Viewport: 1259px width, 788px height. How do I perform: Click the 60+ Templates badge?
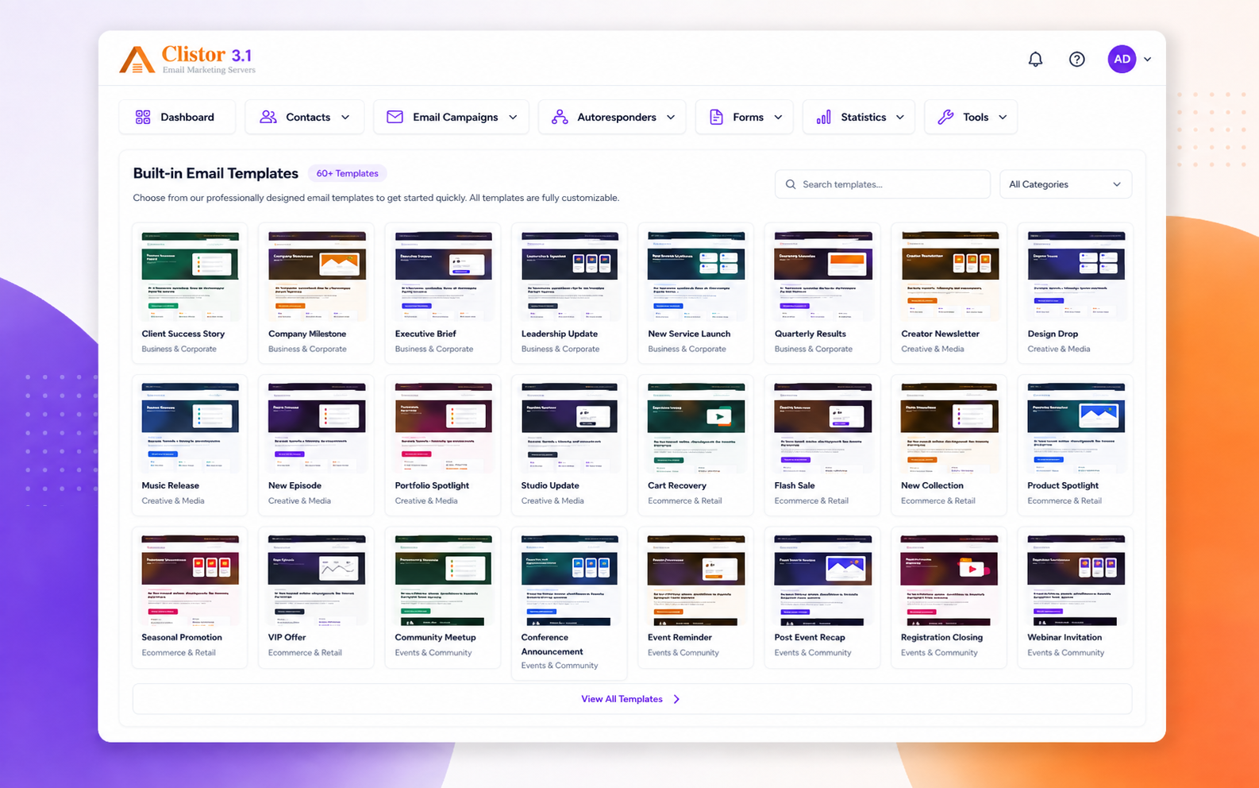tap(347, 173)
